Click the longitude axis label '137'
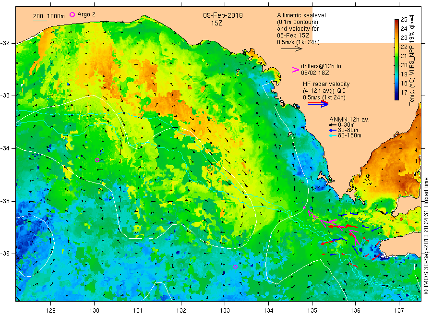This screenshot has width=432, height=317. click(x=399, y=311)
